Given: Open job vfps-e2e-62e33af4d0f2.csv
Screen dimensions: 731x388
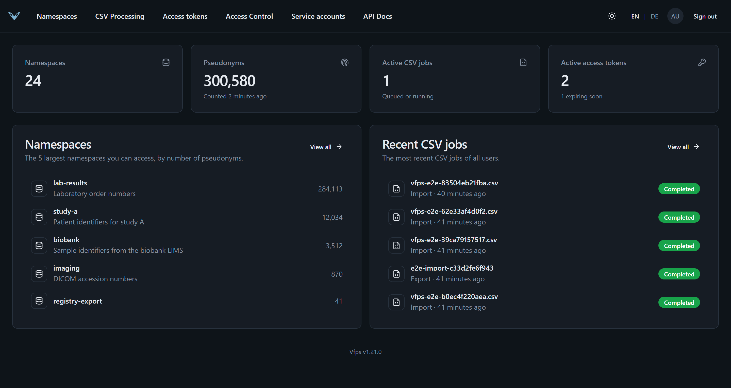Looking at the screenshot, I should point(544,217).
